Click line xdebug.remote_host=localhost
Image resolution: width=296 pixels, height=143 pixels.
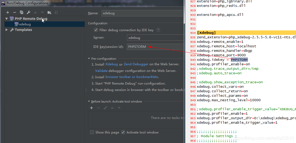point(226,46)
